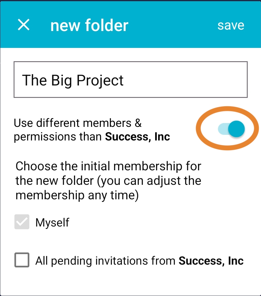This screenshot has height=296, width=261.
Task: Click the "Myself" label text
Action: [x=52, y=222]
